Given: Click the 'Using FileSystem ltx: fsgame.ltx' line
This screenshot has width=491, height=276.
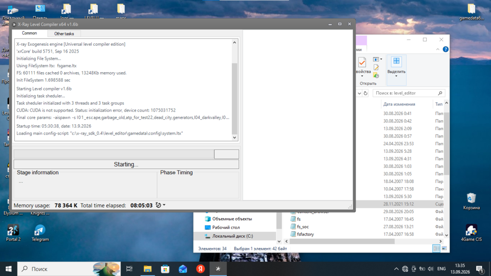Looking at the screenshot, I should [46, 66].
